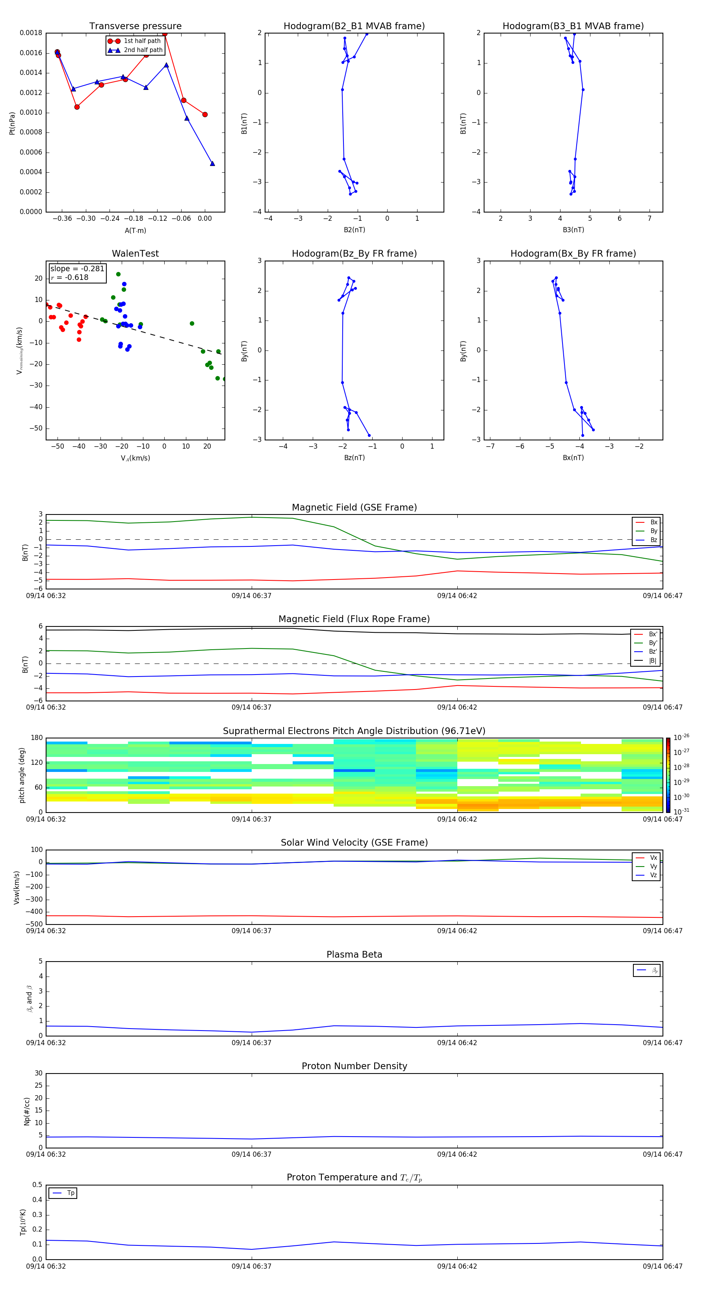Screen dimensions: 709x1301
Task: Click the last red circle near A 0.00
Action: (x=205, y=115)
